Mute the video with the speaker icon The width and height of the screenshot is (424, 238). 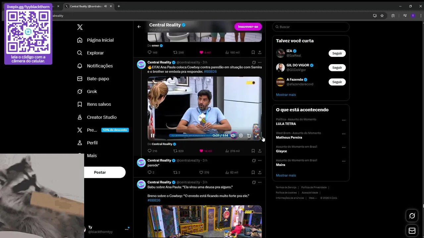click(233, 136)
